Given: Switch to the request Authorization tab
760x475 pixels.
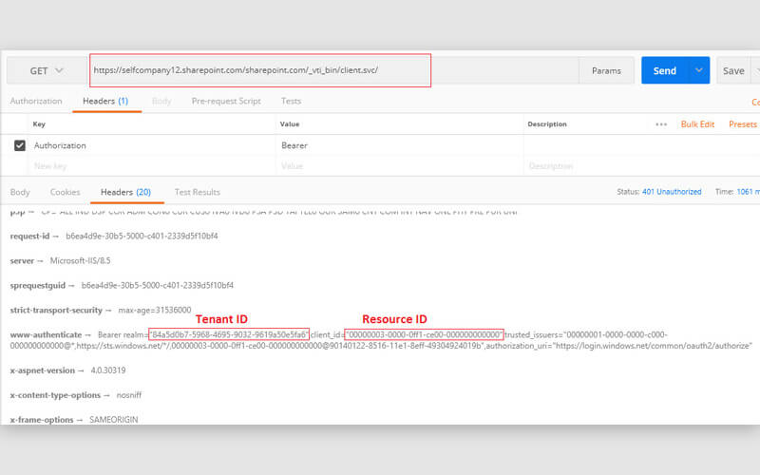Looking at the screenshot, I should click(36, 101).
